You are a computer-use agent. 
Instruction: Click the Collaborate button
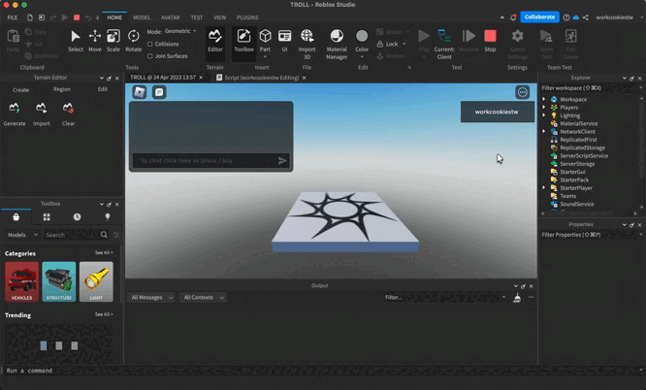(539, 16)
